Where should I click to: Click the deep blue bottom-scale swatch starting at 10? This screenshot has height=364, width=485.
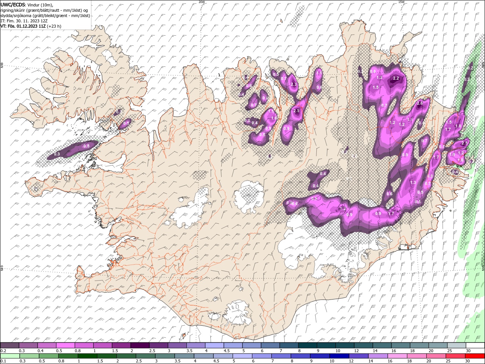[339, 356]
